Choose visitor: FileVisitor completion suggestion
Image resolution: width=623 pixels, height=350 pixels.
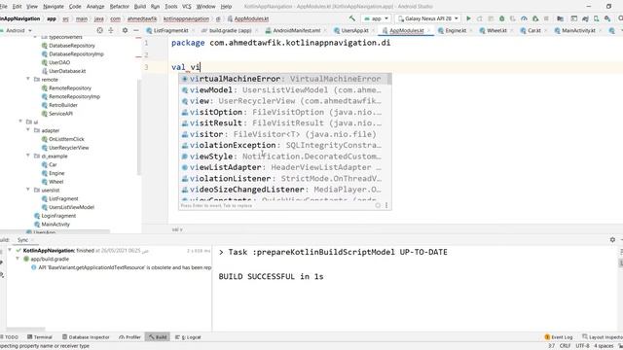point(284,134)
